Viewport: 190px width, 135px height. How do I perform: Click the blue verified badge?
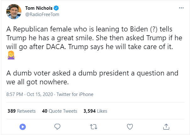(56, 8)
